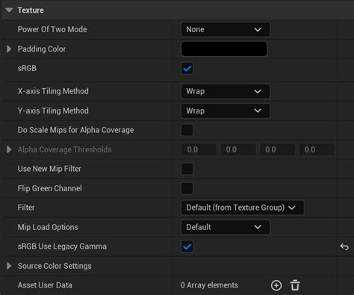Viewport: 354px width, 295px height.
Task: Click third Alpha Coverage Thresholds value field
Action: [277, 149]
